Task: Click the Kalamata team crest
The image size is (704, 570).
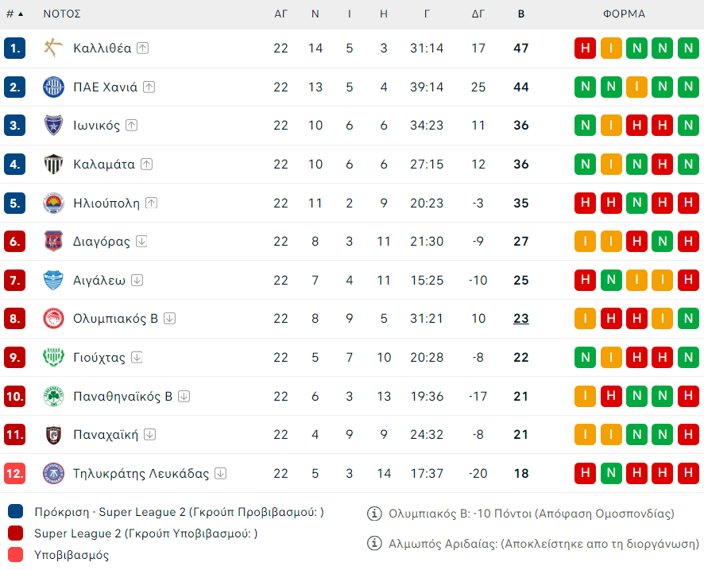Action: [x=53, y=165]
